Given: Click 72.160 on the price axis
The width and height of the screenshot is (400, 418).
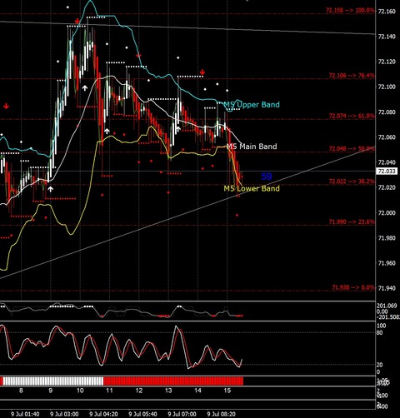Looking at the screenshot, I should click(387, 12).
